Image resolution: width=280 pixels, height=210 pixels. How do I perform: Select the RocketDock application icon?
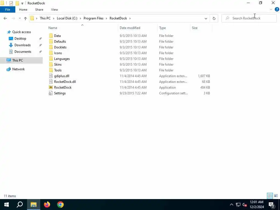tap(51, 87)
